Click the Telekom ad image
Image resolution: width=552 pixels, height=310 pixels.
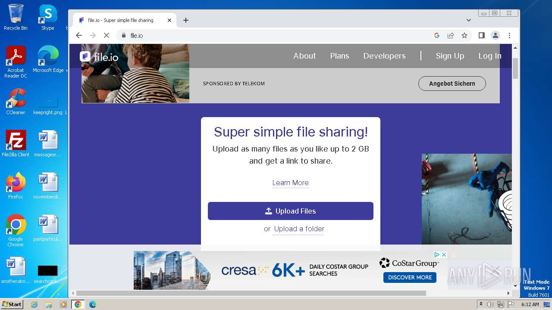[135, 73]
